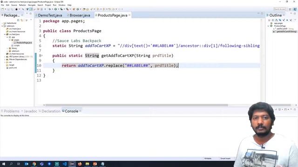Toggle Hide Static Members in Outline toolbar
This screenshot has height=167, width=298.
pyautogui.click(x=284, y=20)
